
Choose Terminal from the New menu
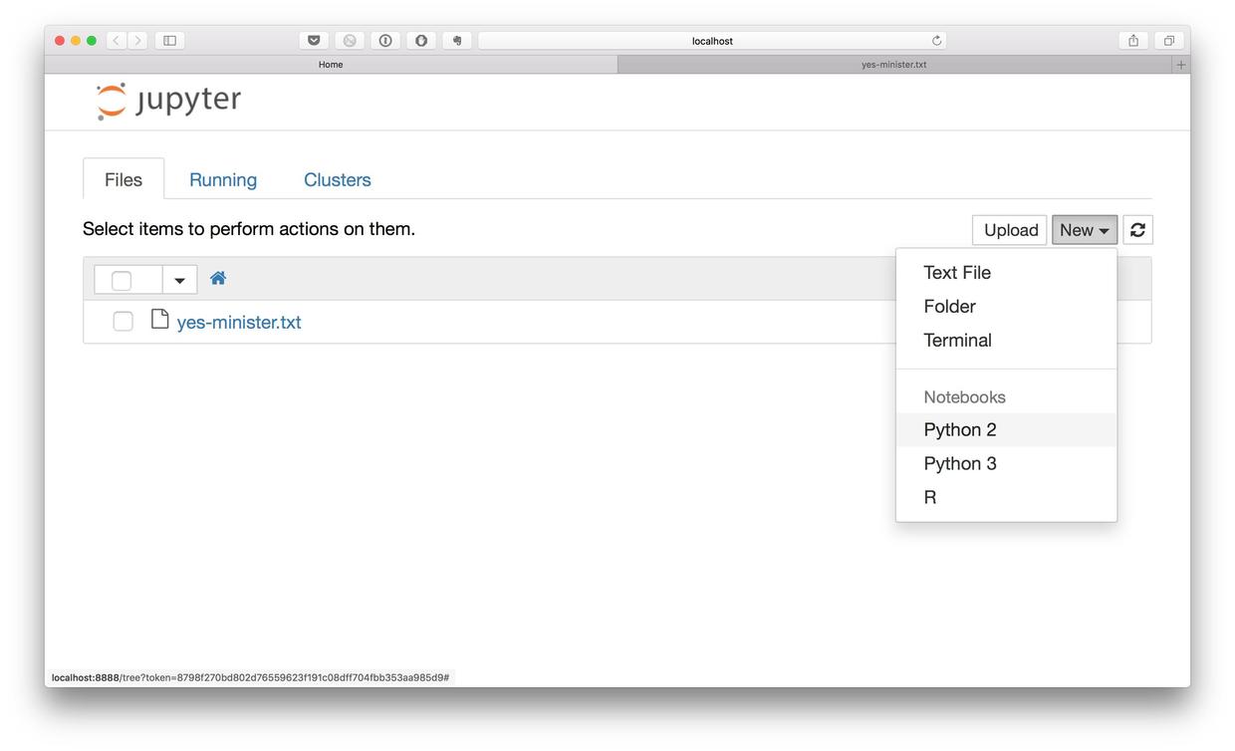(x=957, y=341)
